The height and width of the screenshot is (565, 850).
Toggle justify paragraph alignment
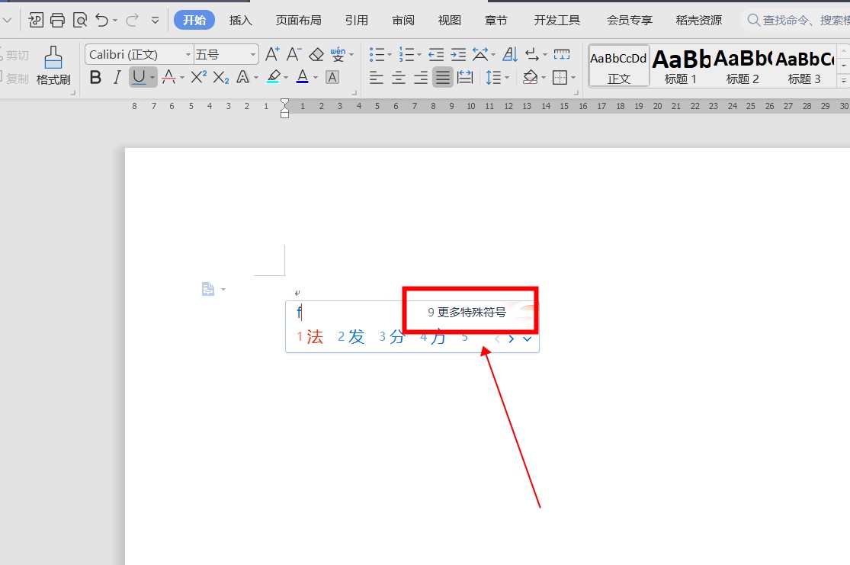tap(442, 77)
